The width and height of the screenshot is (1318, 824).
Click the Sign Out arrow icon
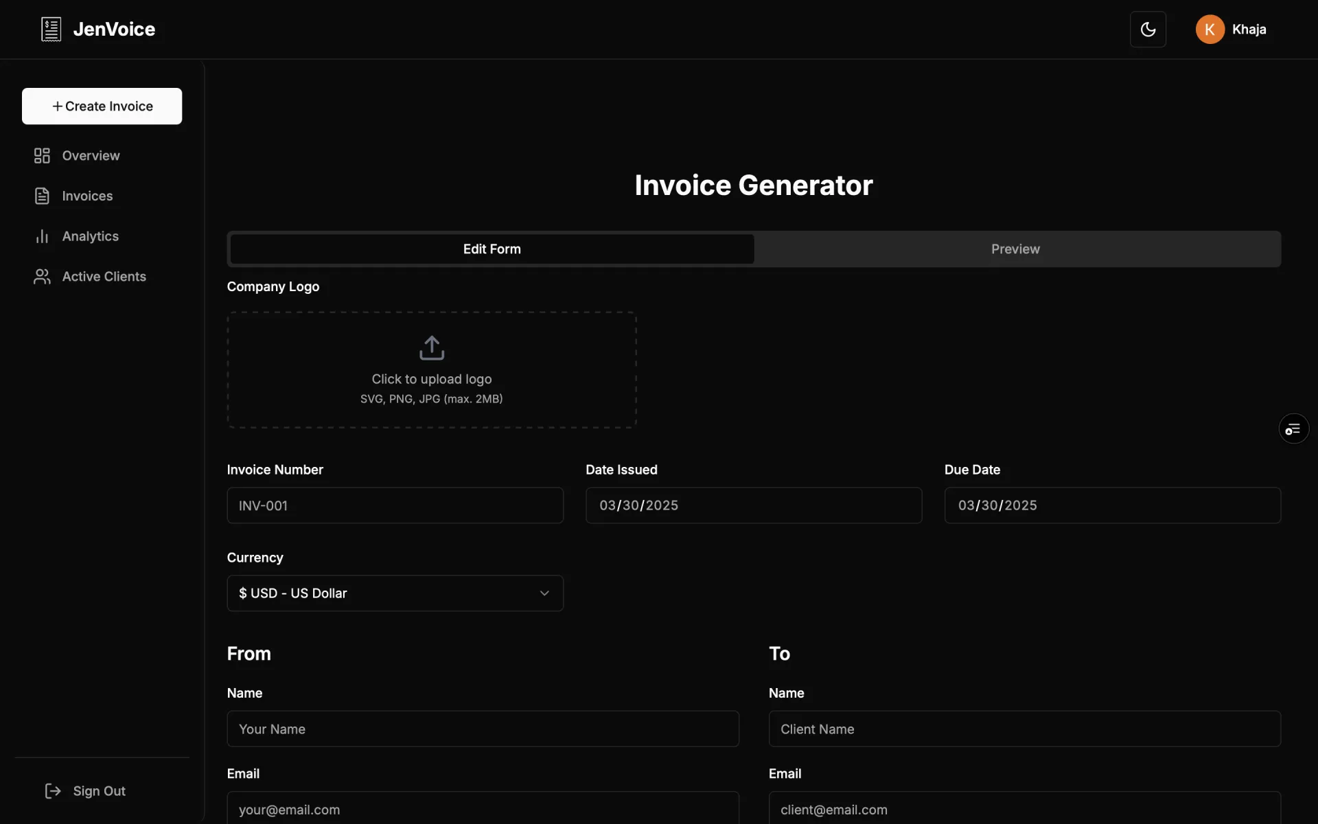click(x=53, y=791)
